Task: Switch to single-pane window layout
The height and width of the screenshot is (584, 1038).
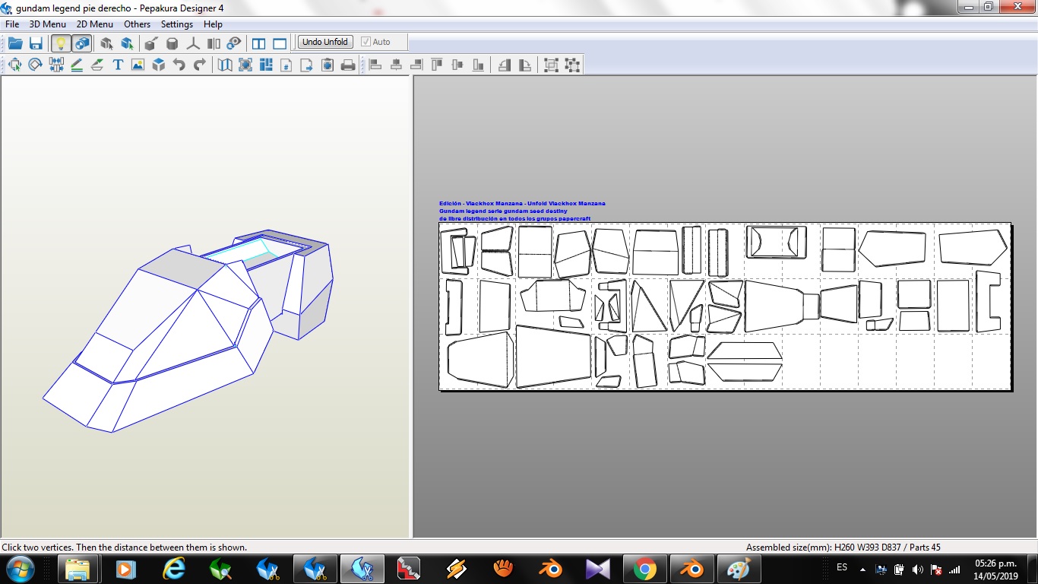Action: pos(280,43)
